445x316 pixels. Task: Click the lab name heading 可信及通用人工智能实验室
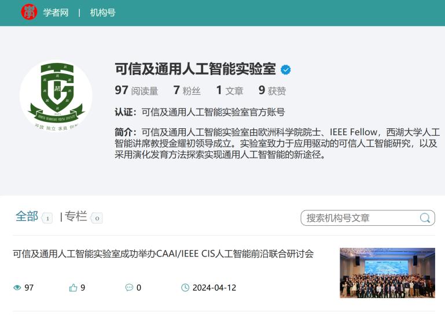click(195, 69)
